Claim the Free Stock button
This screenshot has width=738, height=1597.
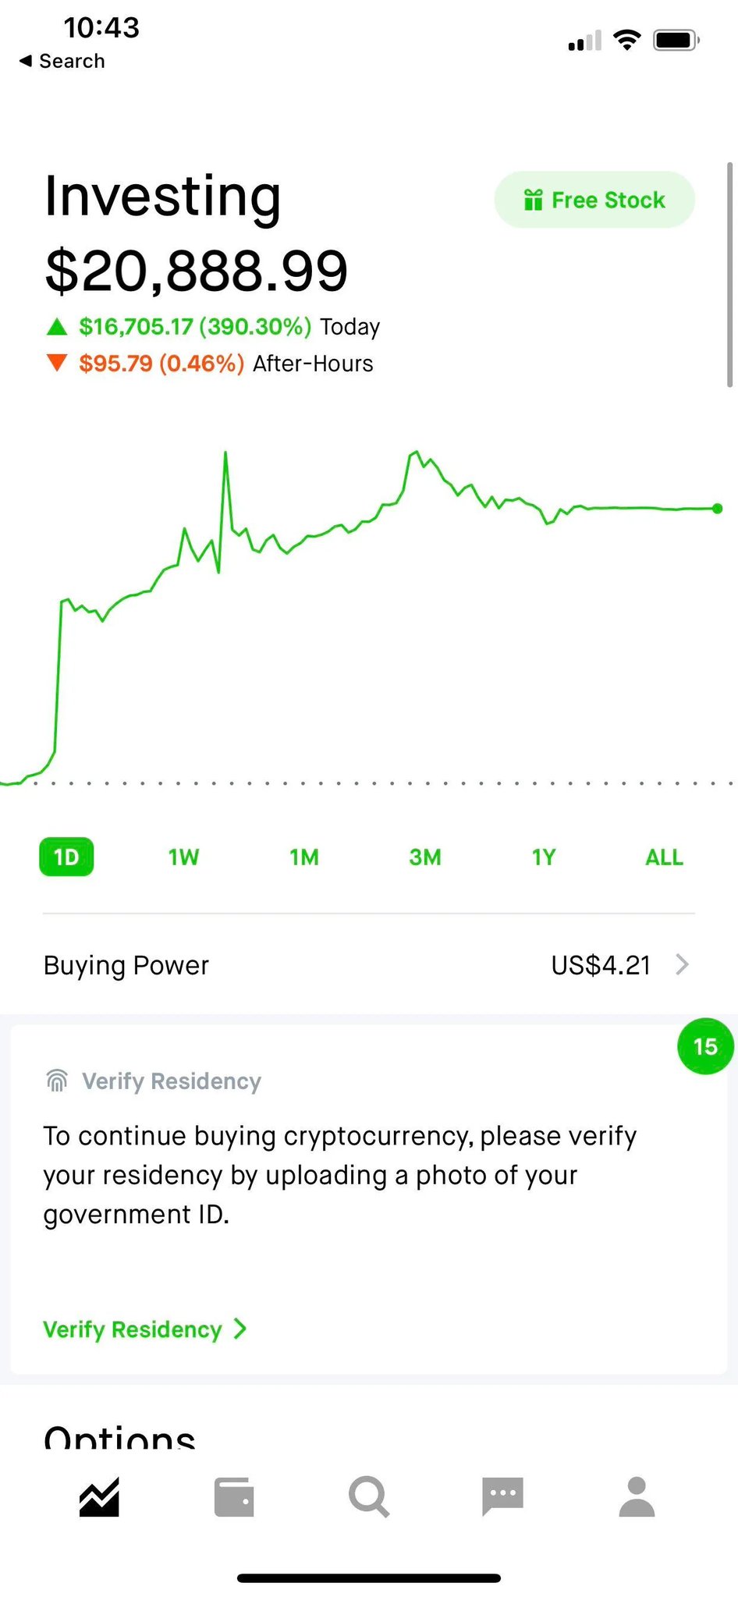594,200
